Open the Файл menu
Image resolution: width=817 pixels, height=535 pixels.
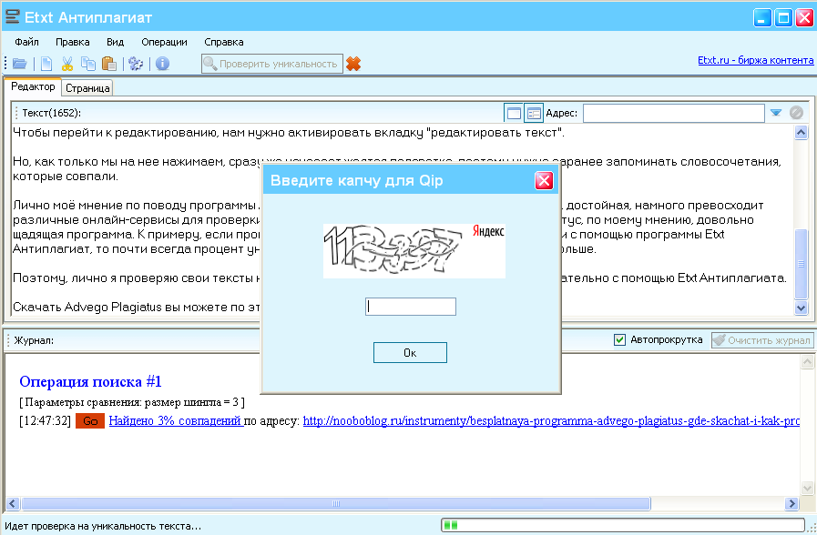[26, 42]
